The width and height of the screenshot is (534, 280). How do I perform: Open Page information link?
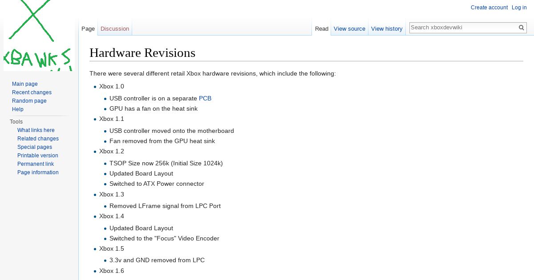point(38,172)
